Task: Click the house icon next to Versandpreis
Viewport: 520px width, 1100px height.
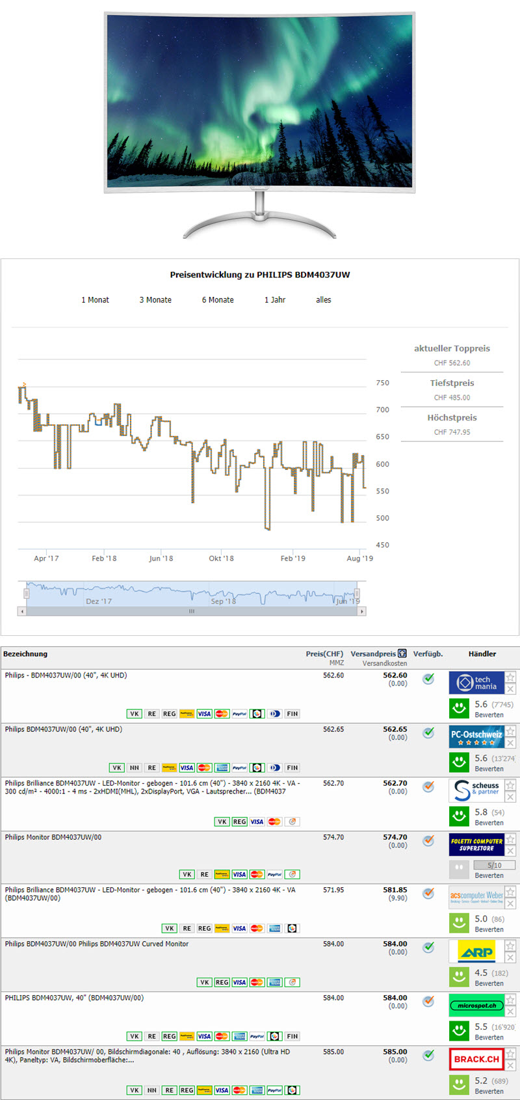Action: (402, 653)
